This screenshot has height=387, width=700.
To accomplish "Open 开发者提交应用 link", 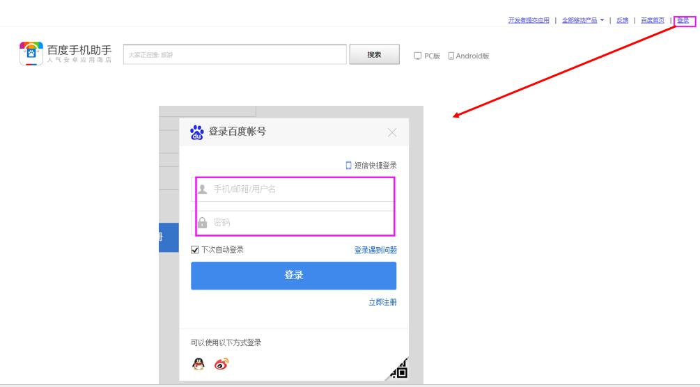I will click(x=529, y=20).
